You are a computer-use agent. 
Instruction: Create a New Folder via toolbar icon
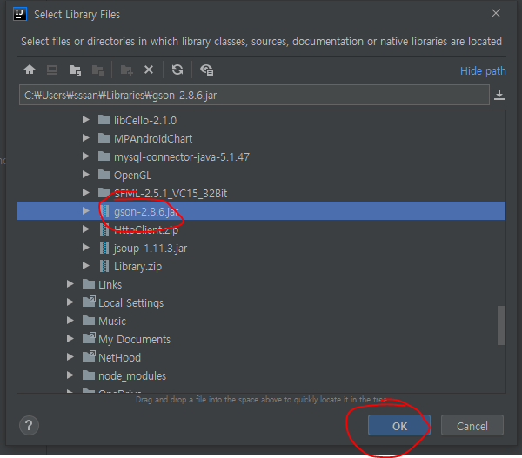pyautogui.click(x=126, y=70)
